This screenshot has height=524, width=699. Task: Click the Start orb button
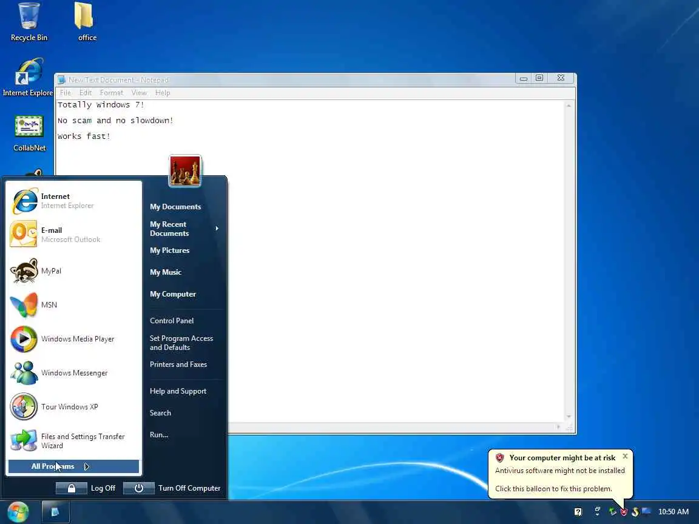(x=18, y=512)
